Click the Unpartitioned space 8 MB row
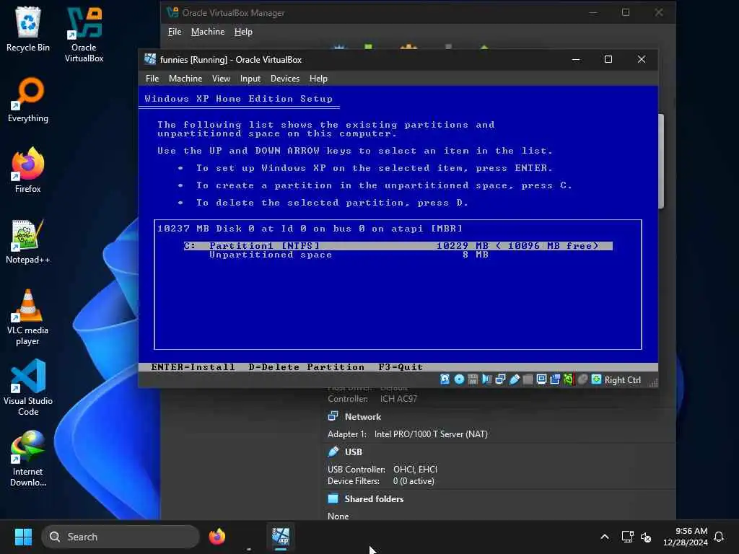Viewport: 739px width, 554px height. point(349,255)
